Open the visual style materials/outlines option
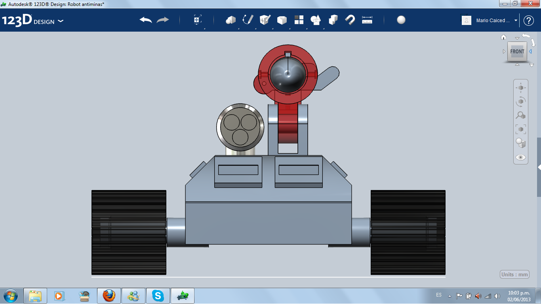Screen dimensions: 541x304 coord(521,143)
